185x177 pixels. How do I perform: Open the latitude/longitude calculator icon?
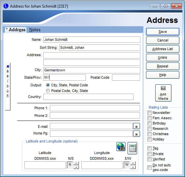(132, 148)
